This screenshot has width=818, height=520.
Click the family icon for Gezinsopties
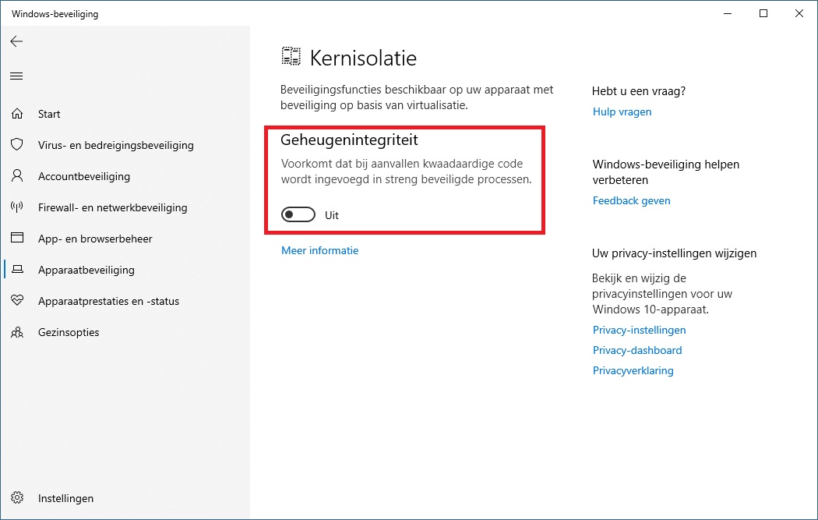pos(17,332)
